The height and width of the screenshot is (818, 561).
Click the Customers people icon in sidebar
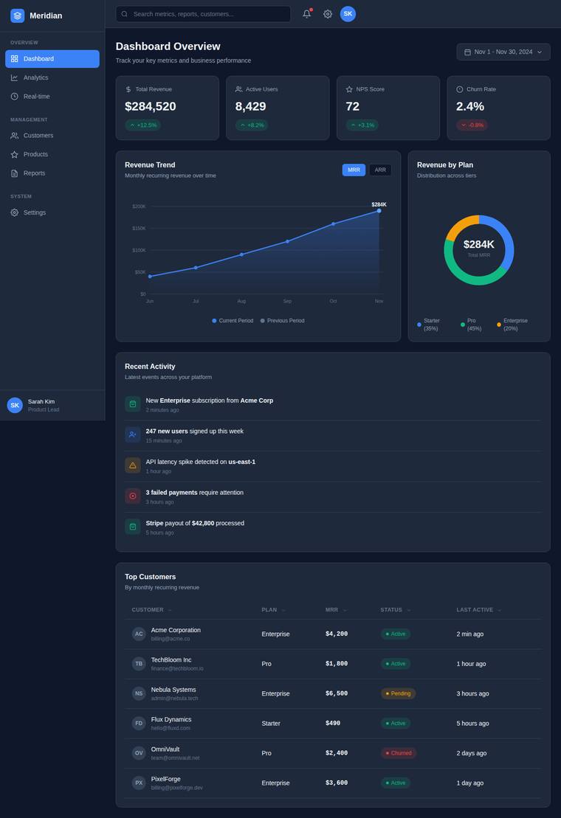15,136
